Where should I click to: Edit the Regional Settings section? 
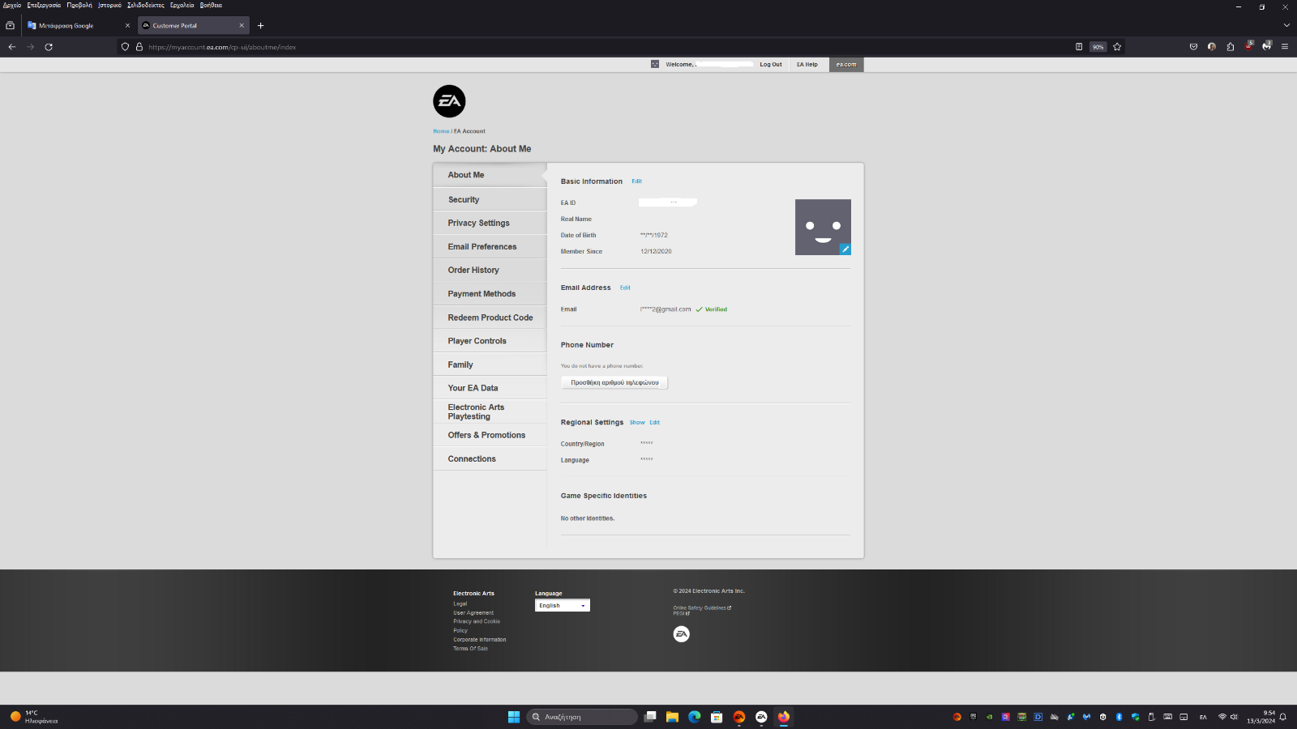tap(654, 423)
